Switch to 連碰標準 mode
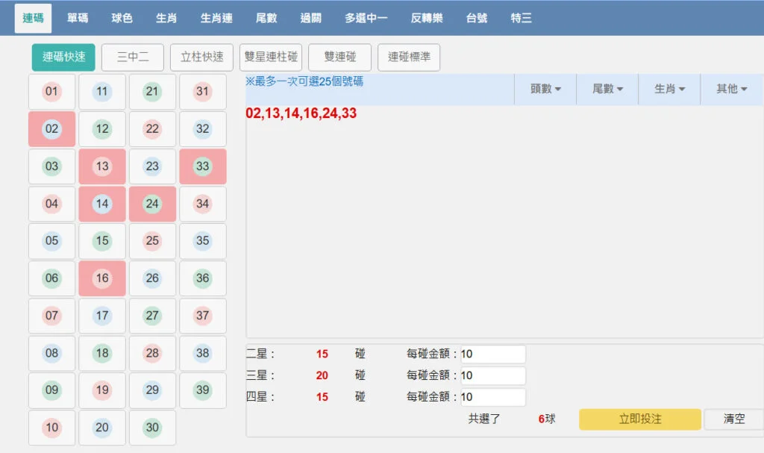Image resolution: width=764 pixels, height=453 pixels. pyautogui.click(x=409, y=57)
